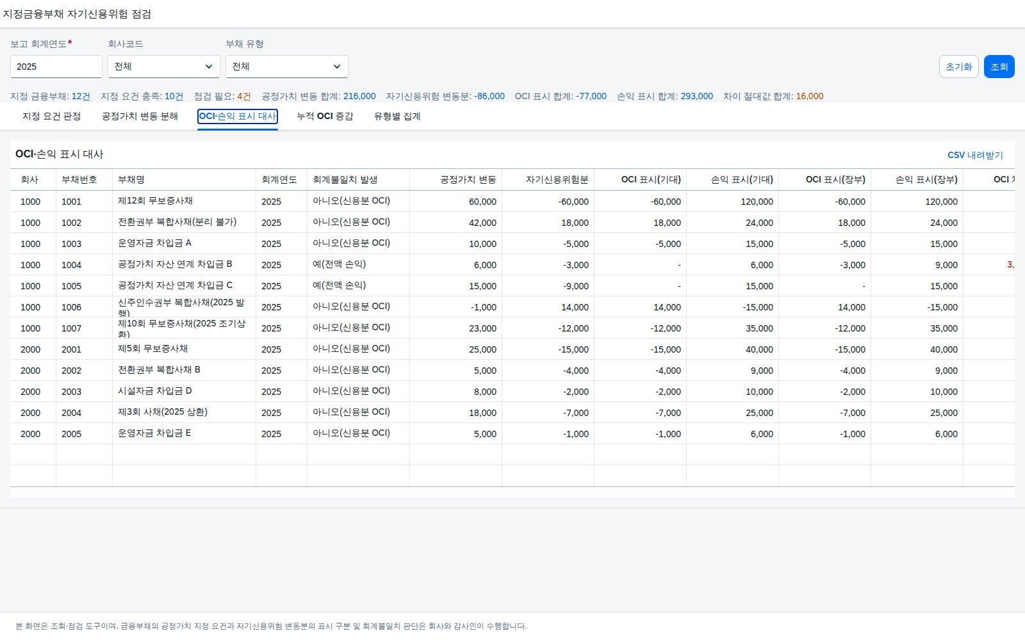
Task: Open the 회사코드 dropdown
Action: click(164, 67)
